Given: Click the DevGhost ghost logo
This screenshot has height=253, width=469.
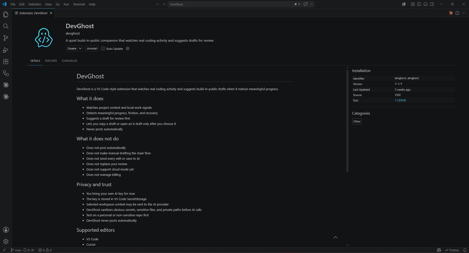Looking at the screenshot, I should pyautogui.click(x=43, y=38).
